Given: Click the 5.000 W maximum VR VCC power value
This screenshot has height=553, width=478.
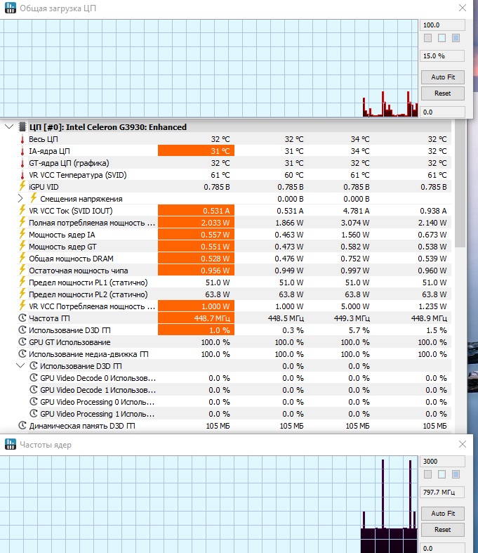Looking at the screenshot, I should [355, 306].
